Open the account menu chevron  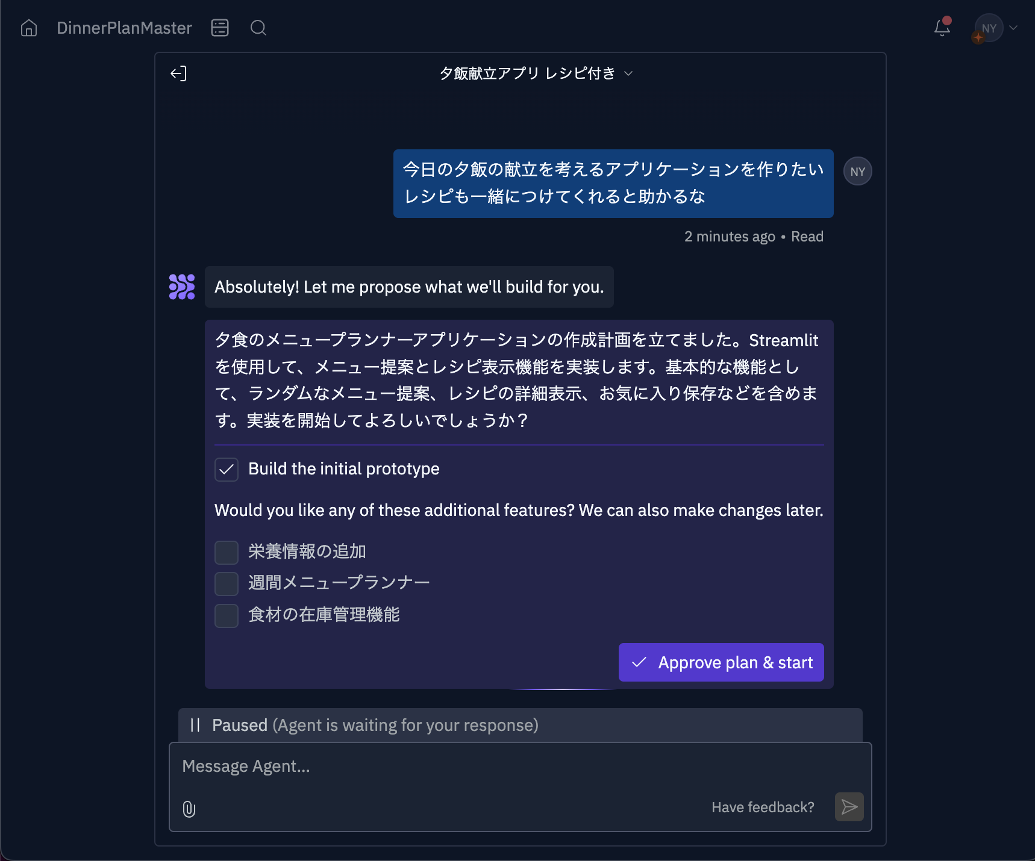[1013, 28]
